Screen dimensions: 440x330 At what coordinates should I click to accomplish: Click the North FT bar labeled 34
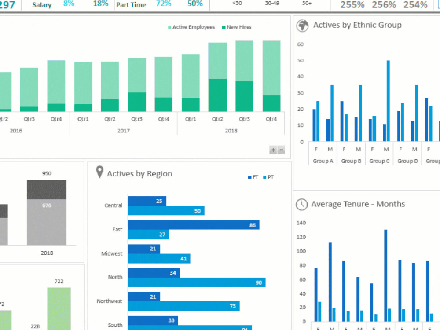pyautogui.click(x=154, y=272)
